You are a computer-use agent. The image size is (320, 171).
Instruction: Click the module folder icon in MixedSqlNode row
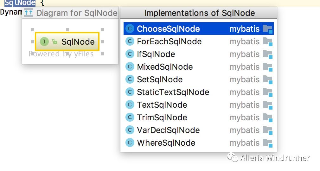(x=268, y=67)
